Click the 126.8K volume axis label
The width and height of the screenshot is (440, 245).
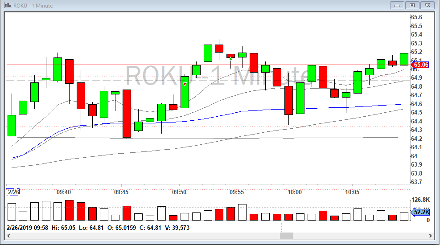pyautogui.click(x=420, y=200)
